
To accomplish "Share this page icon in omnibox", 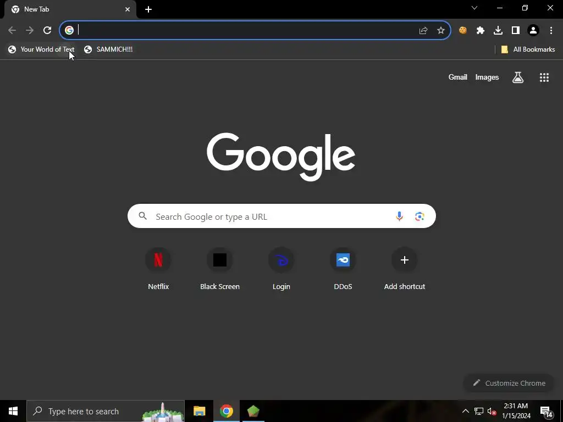I will point(423,31).
